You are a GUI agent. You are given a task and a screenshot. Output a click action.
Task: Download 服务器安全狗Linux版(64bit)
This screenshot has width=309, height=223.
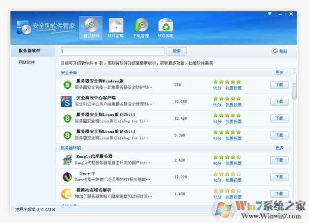[279, 136]
